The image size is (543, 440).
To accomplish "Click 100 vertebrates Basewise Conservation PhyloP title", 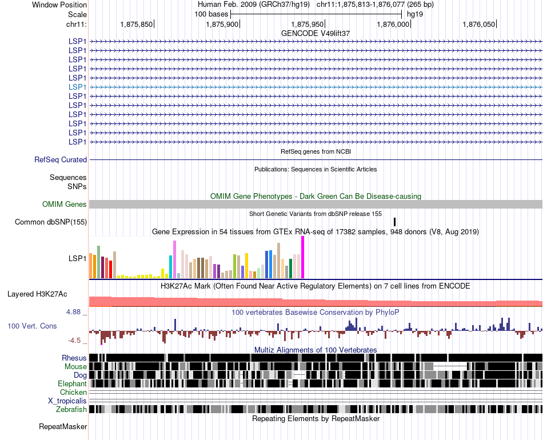I will pos(316,312).
